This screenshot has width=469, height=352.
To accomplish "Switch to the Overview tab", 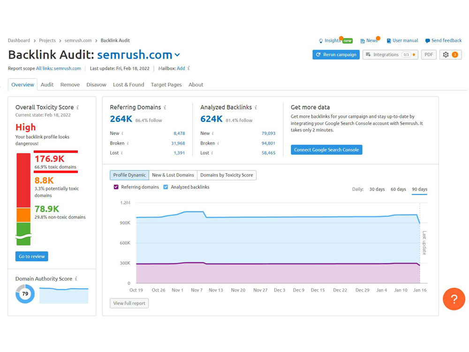I will (23, 84).
